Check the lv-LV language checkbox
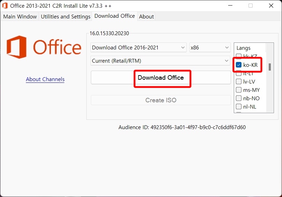282x197 pixels. [x=238, y=81]
